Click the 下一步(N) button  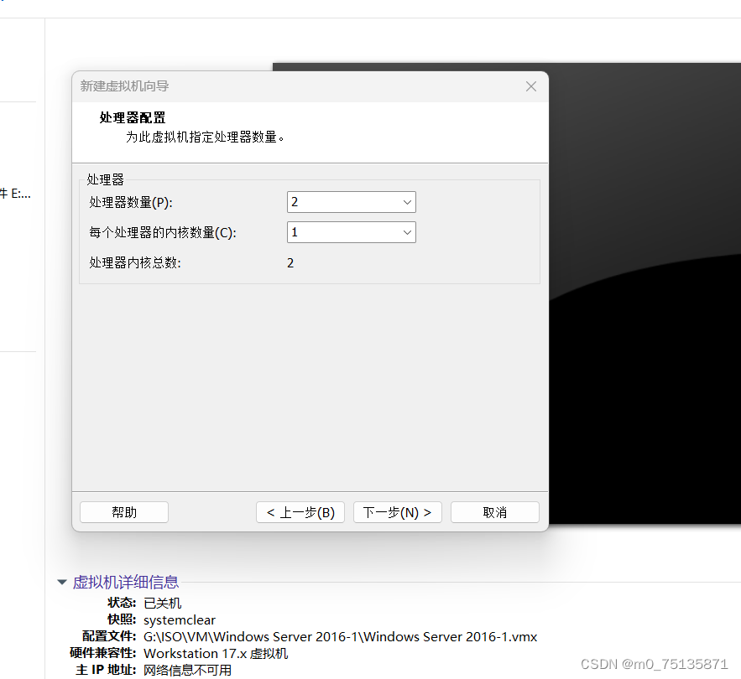(397, 512)
